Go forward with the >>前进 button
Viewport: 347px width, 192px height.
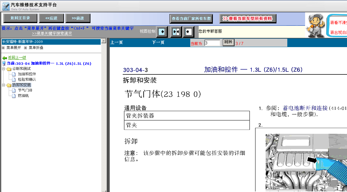78,18
